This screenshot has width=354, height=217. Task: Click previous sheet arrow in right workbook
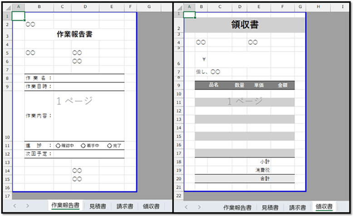point(186,207)
